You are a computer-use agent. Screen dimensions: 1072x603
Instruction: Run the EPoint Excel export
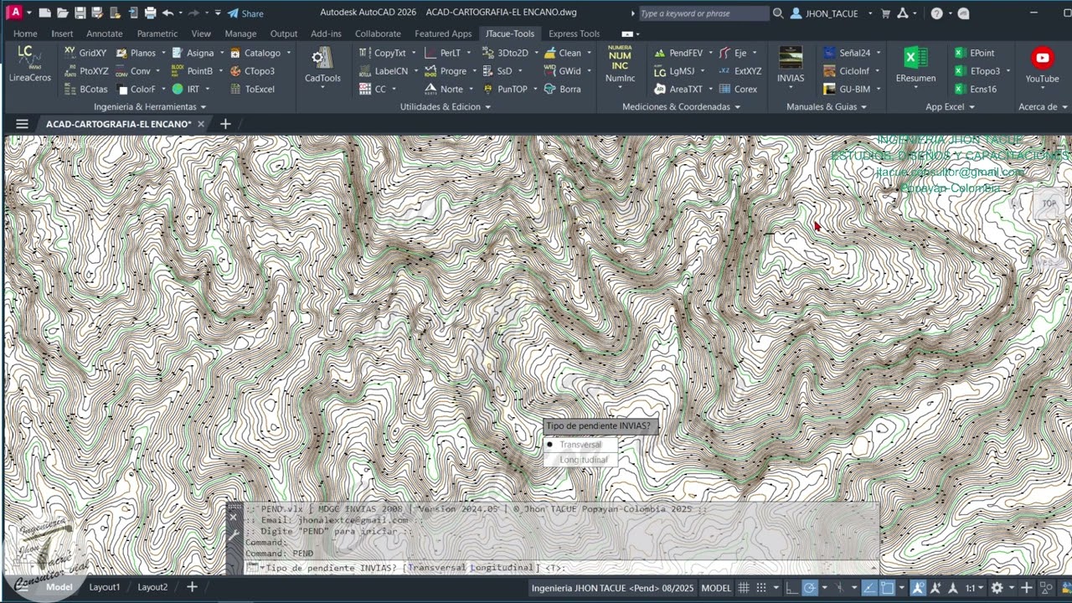coord(975,53)
